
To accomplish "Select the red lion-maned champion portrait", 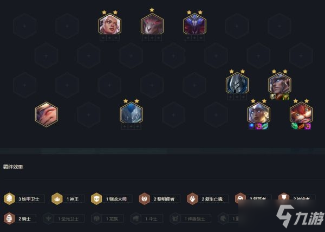I will 301,113.
